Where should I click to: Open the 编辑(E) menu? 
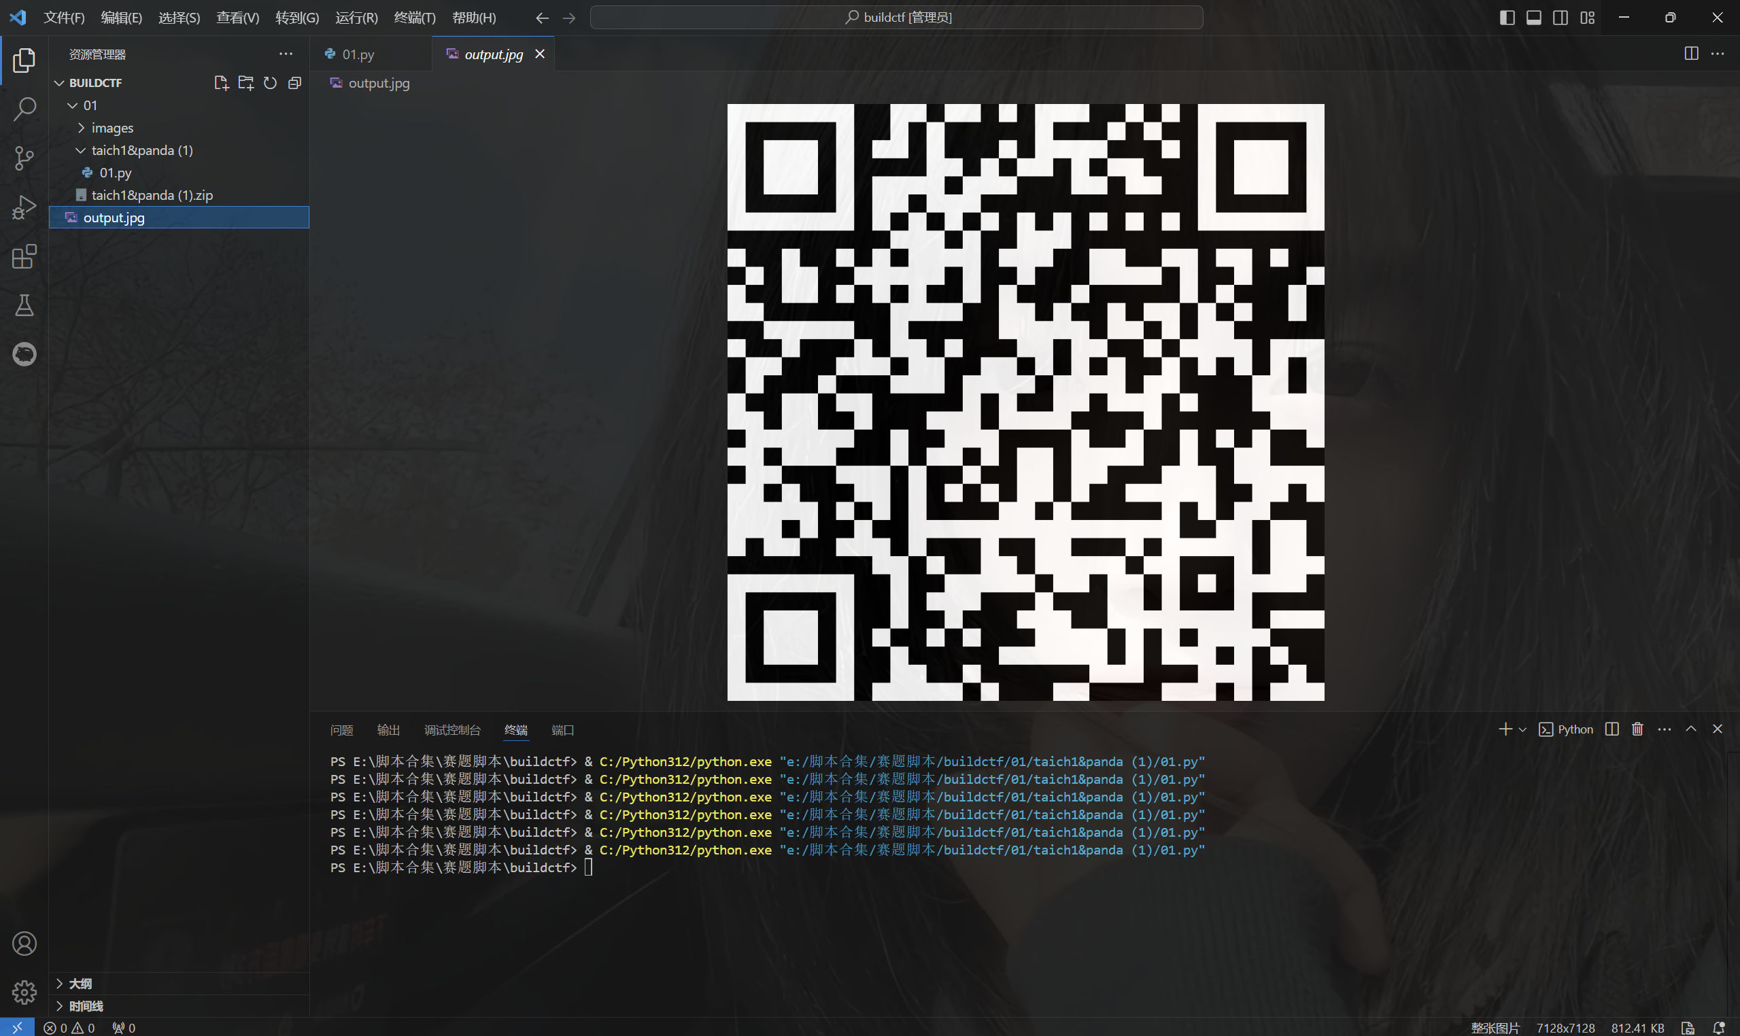pyautogui.click(x=122, y=18)
